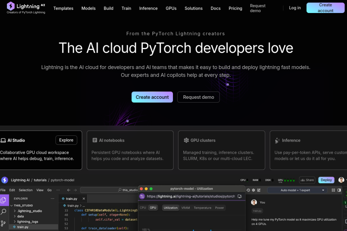Viewport: 347px width, 231px height.
Task: Open the Models menu in the site navigation
Action: click(89, 8)
